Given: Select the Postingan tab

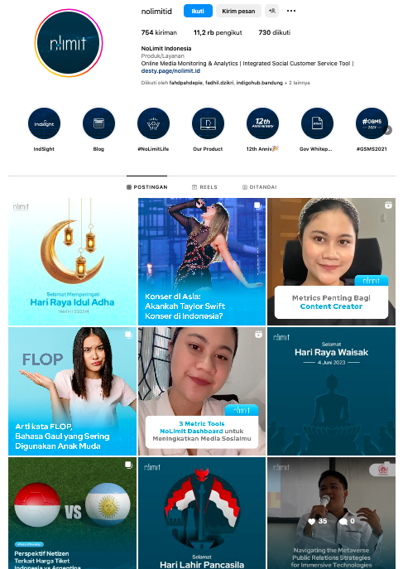Looking at the screenshot, I should pyautogui.click(x=146, y=187).
